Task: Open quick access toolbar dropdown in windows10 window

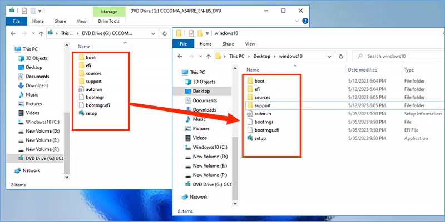Action: tap(207, 33)
